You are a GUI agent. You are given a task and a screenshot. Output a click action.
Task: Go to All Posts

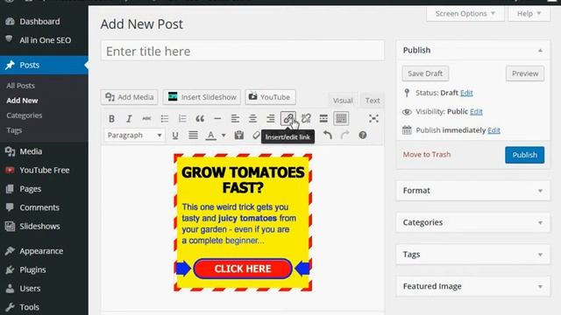click(21, 86)
